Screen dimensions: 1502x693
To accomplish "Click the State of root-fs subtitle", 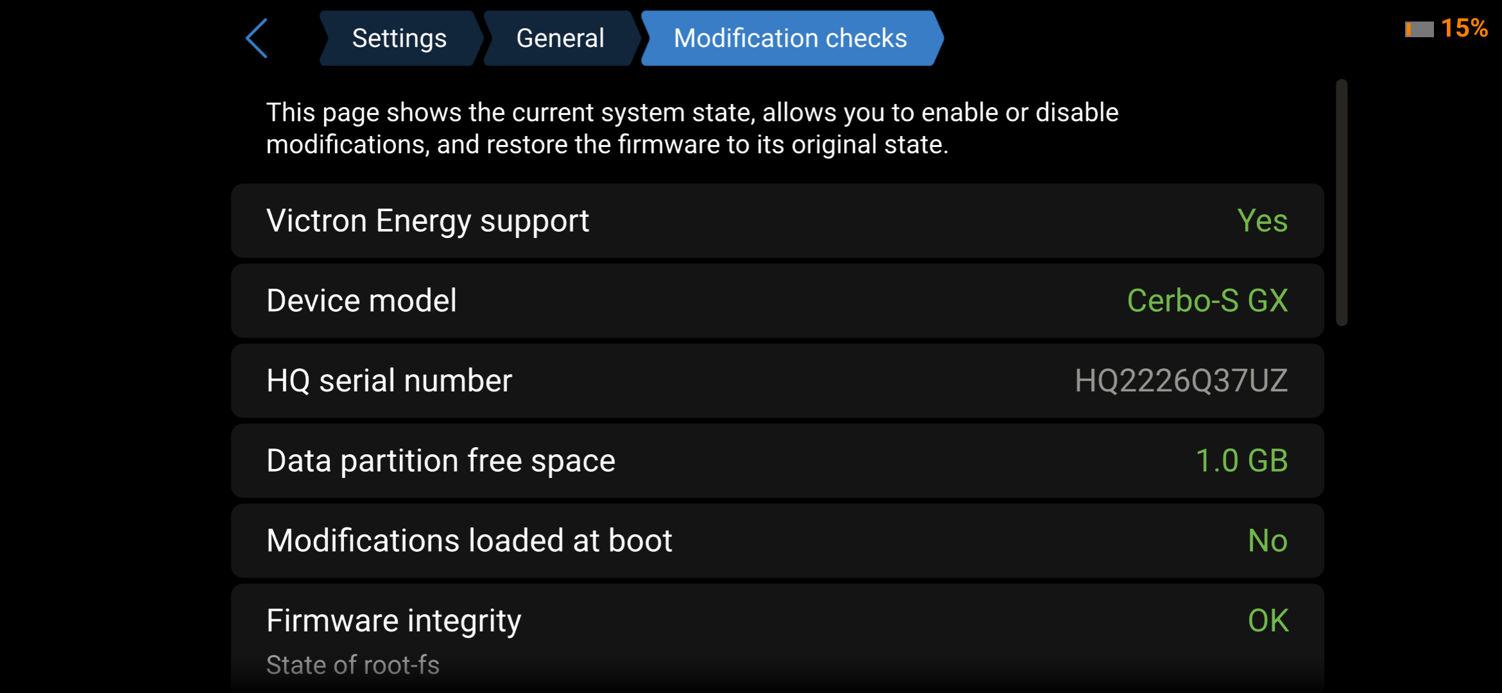I will point(352,665).
